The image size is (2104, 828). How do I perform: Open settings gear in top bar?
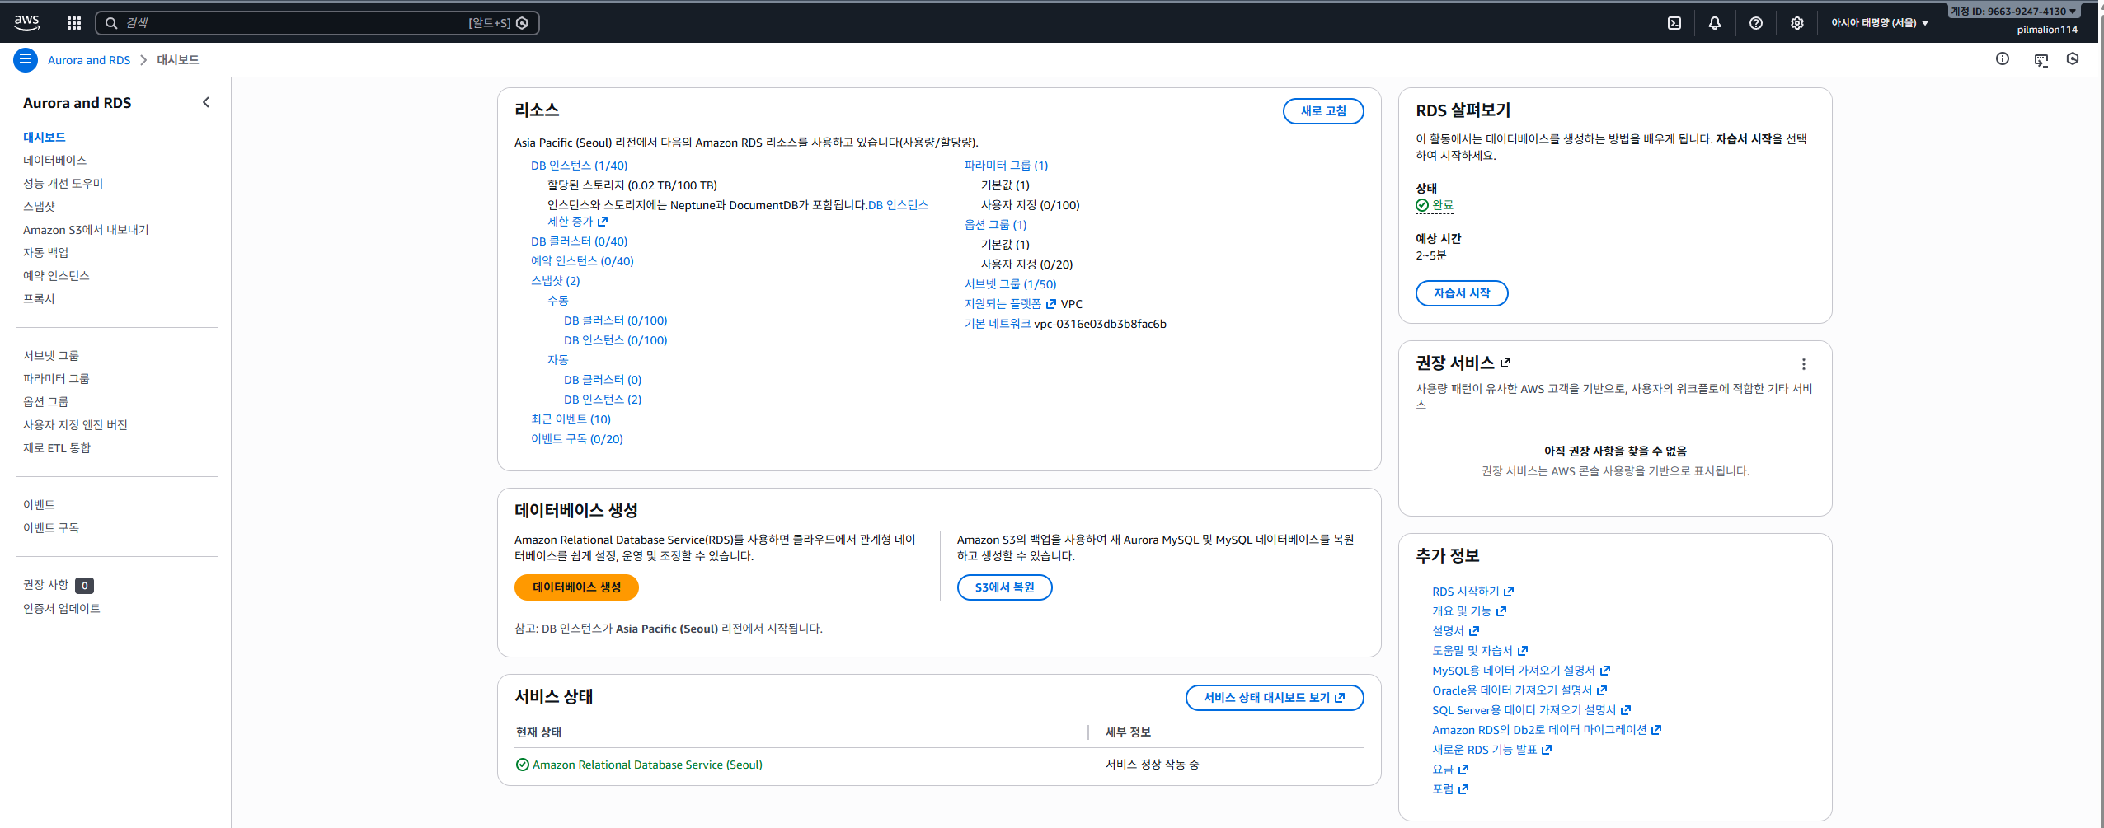point(1797,23)
